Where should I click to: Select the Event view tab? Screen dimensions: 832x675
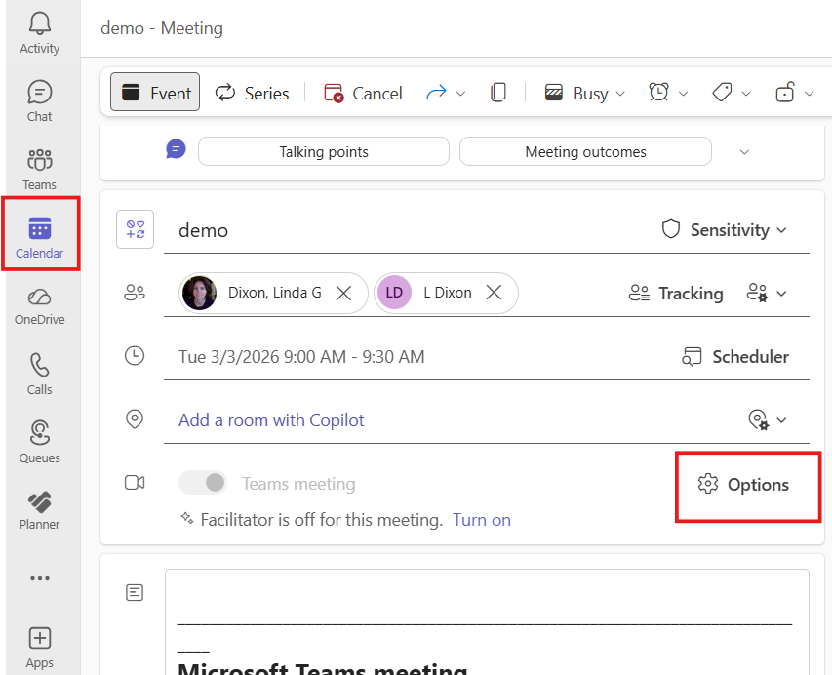[x=155, y=93]
